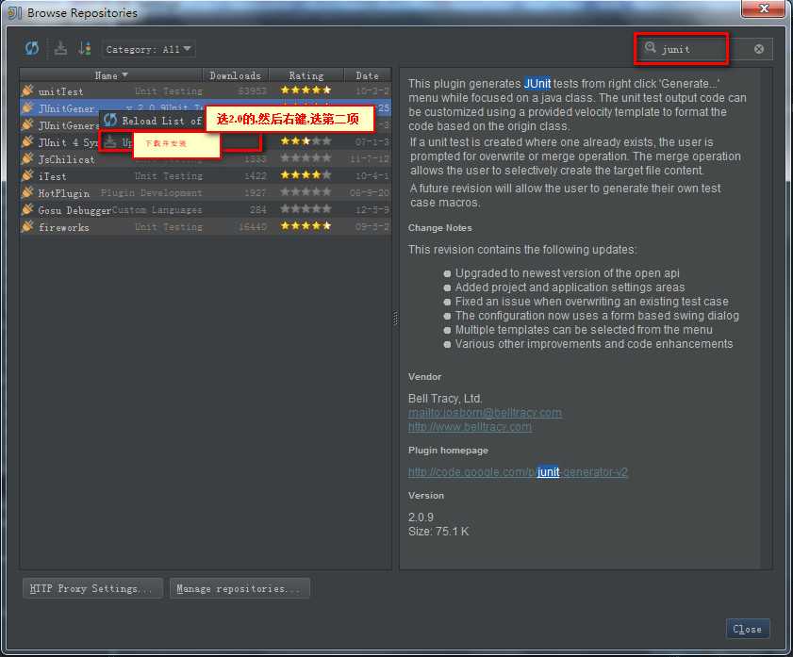Clear the search field with the X icon
793x657 pixels.
point(759,49)
